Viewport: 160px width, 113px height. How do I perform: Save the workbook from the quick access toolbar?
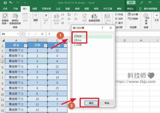tap(5, 2)
